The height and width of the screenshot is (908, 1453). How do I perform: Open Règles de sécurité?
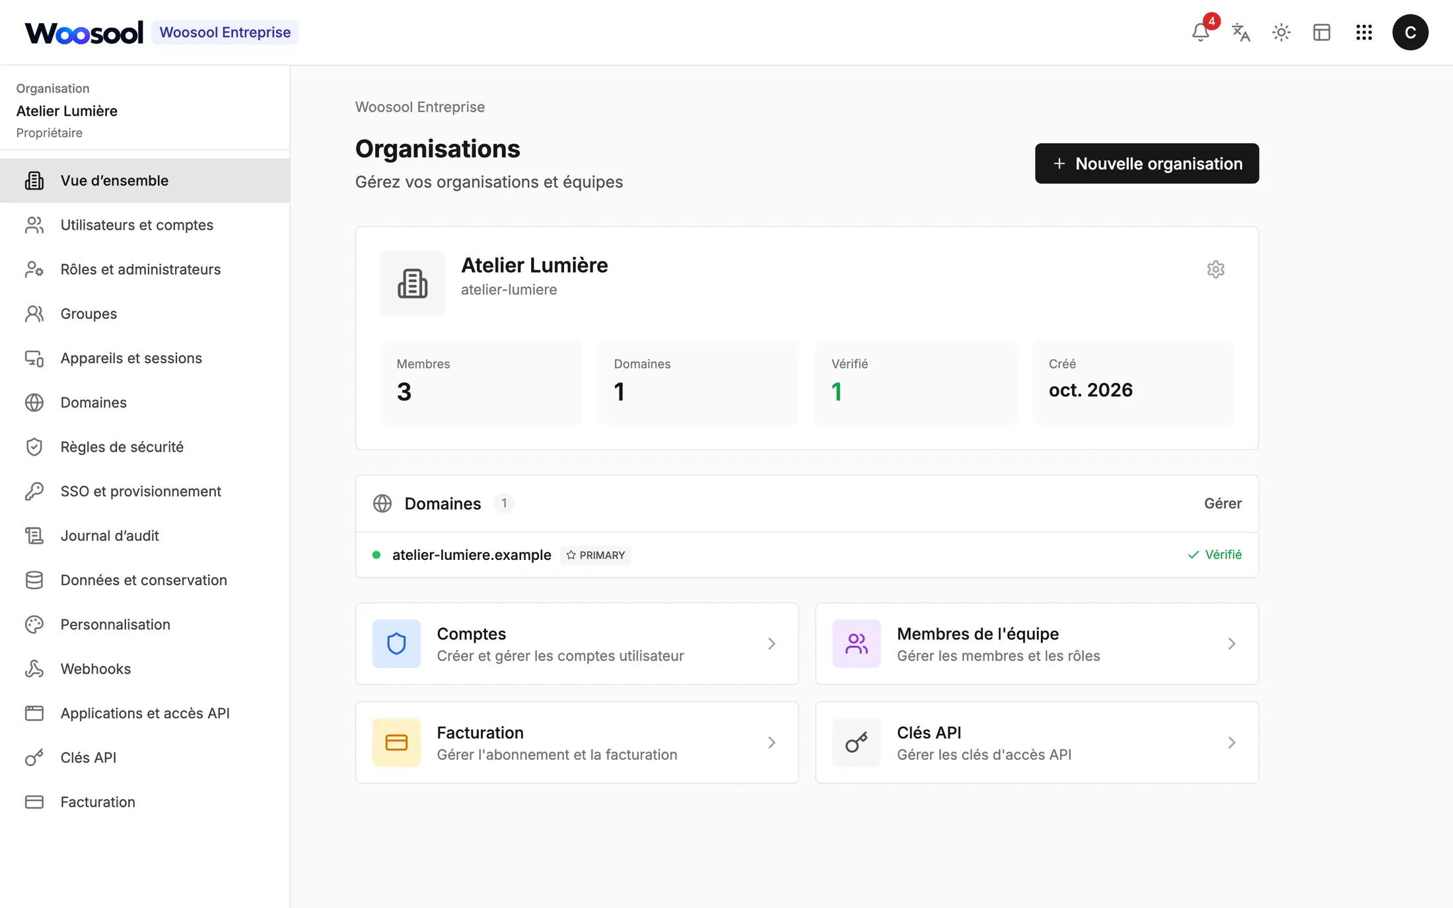(145, 447)
